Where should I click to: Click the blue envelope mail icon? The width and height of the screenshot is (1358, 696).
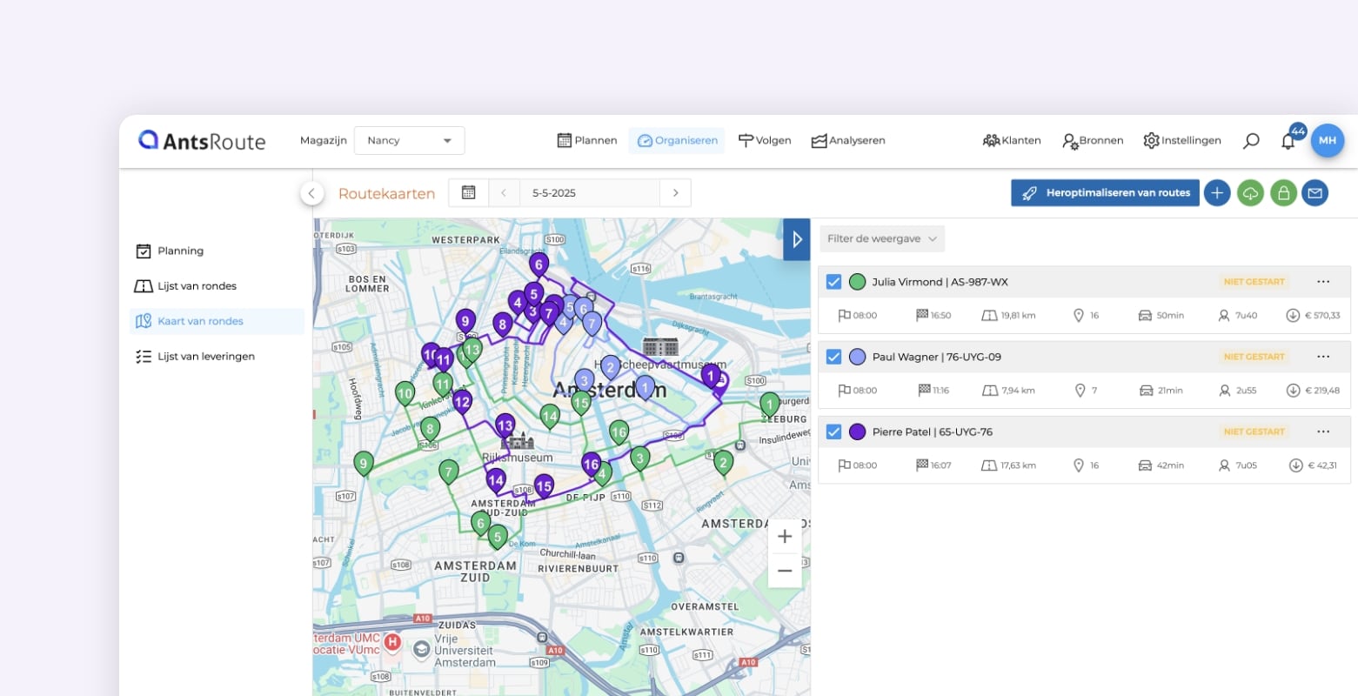[x=1315, y=193]
